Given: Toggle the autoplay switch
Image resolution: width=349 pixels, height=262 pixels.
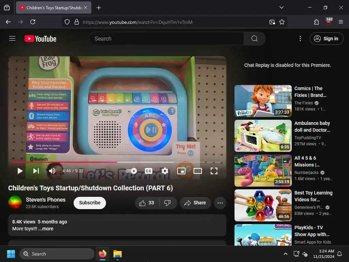Looking at the screenshot, I should pos(131,171).
